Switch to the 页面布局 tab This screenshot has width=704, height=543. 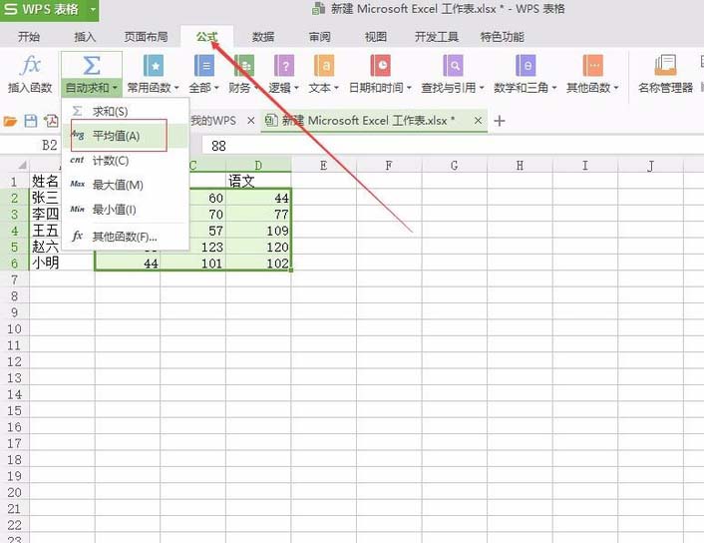[x=146, y=37]
